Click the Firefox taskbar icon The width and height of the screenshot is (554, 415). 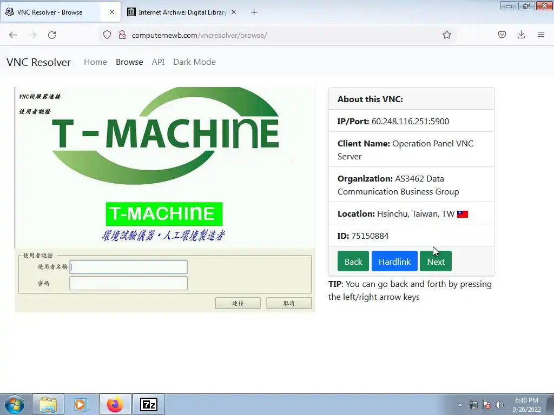[x=115, y=404]
